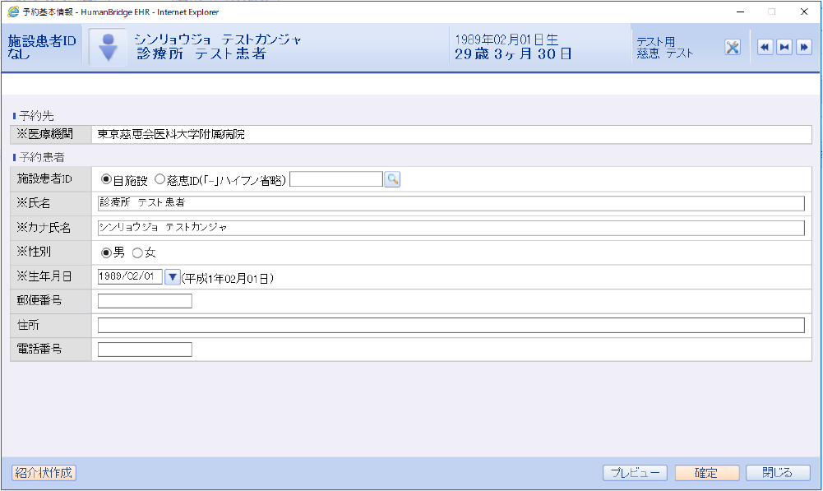Select the 自施設 radio button
The height and width of the screenshot is (491, 823).
point(106,179)
